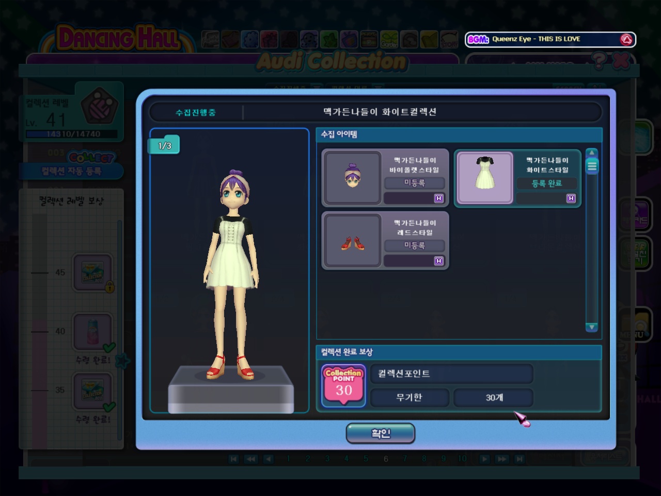Open page 9 in the pagination

coord(444,459)
